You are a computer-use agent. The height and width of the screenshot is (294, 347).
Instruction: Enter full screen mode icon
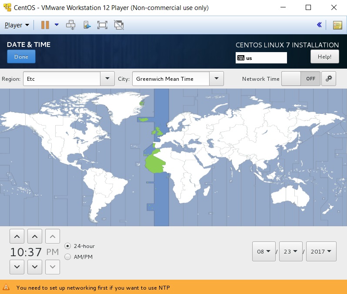pos(102,25)
